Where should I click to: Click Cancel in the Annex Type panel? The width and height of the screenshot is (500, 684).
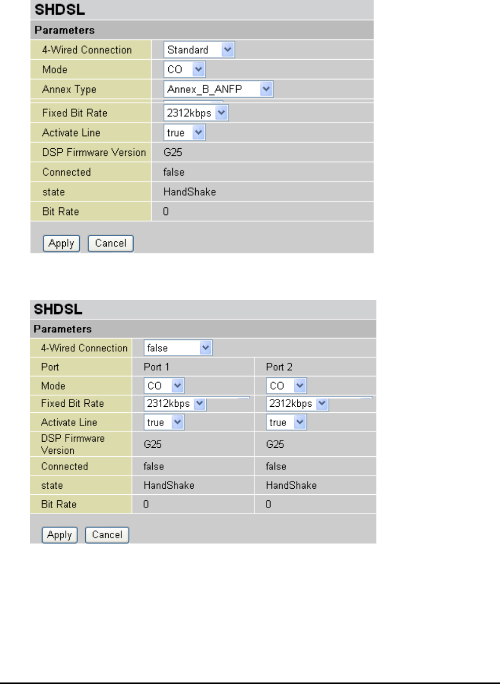tap(111, 243)
